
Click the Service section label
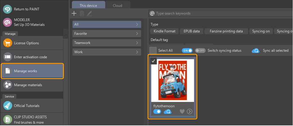tap(9, 97)
